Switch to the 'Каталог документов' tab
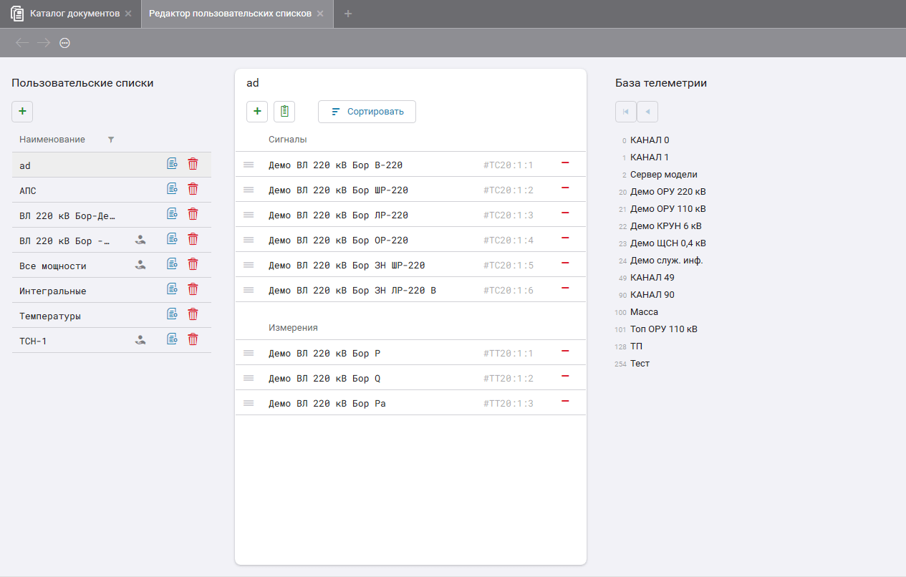 click(74, 14)
